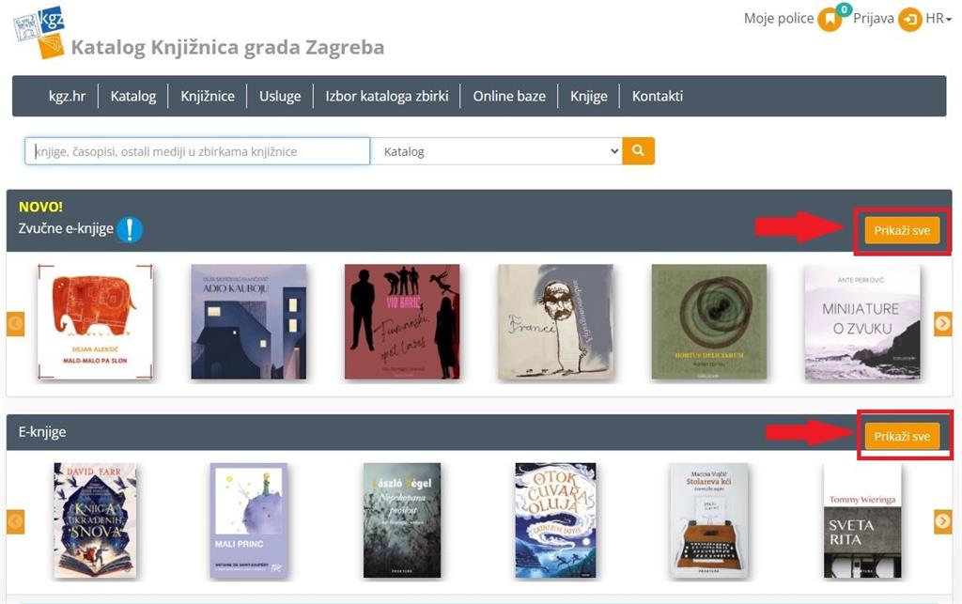
Task: Open Moje police bookmark icon
Action: coord(829,20)
